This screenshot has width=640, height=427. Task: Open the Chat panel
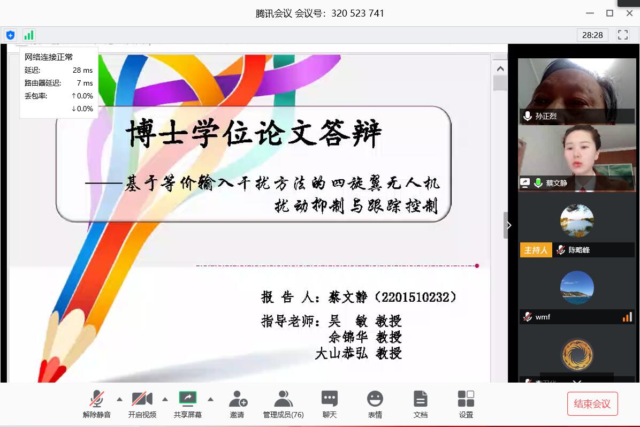pyautogui.click(x=329, y=404)
